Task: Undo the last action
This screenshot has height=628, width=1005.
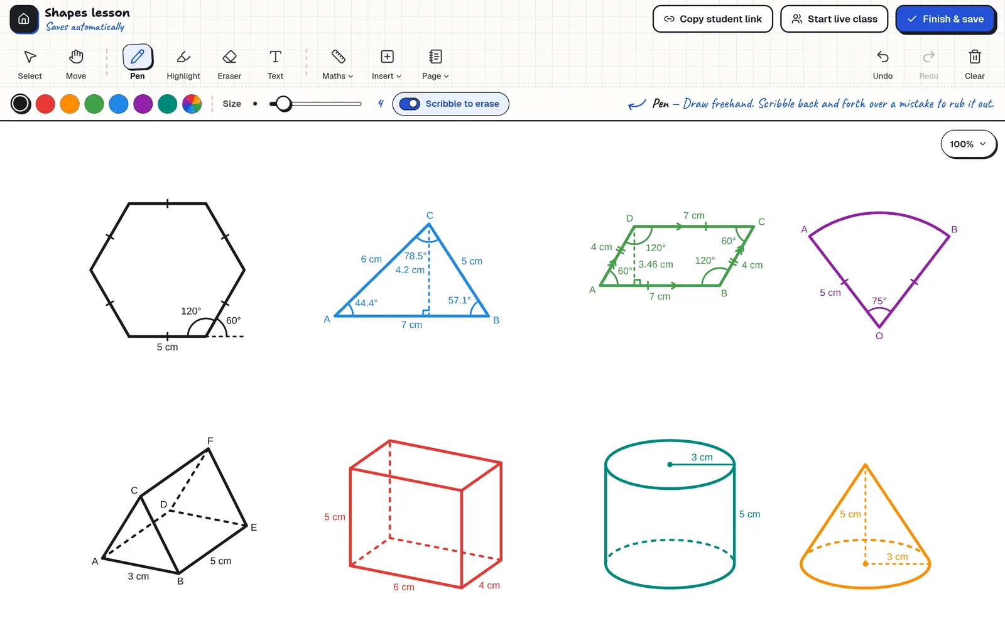Action: click(x=883, y=63)
